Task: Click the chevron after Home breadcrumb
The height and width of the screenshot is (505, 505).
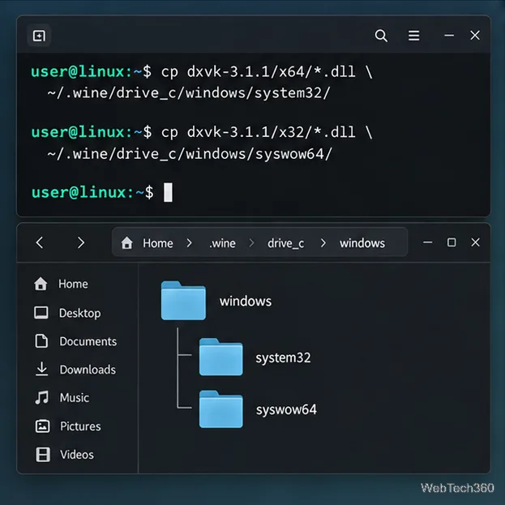Action: 190,243
